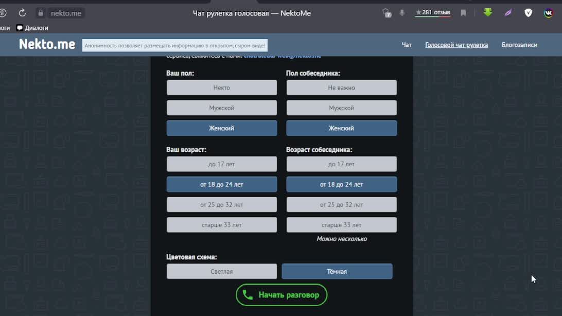Select Женский as your gender
562x316 pixels.
(x=221, y=128)
